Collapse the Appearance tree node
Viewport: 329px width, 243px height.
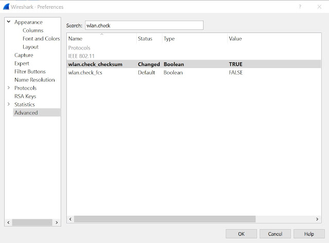(x=9, y=22)
